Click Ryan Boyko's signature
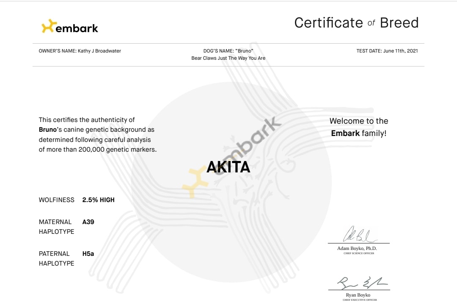 click(362, 283)
